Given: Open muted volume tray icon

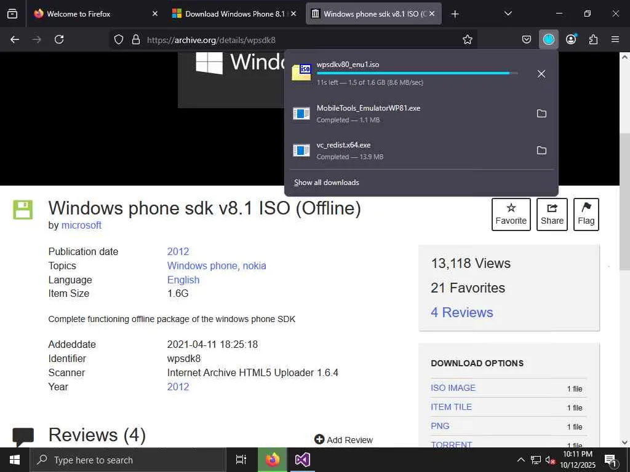Looking at the screenshot, I should click(550, 460).
